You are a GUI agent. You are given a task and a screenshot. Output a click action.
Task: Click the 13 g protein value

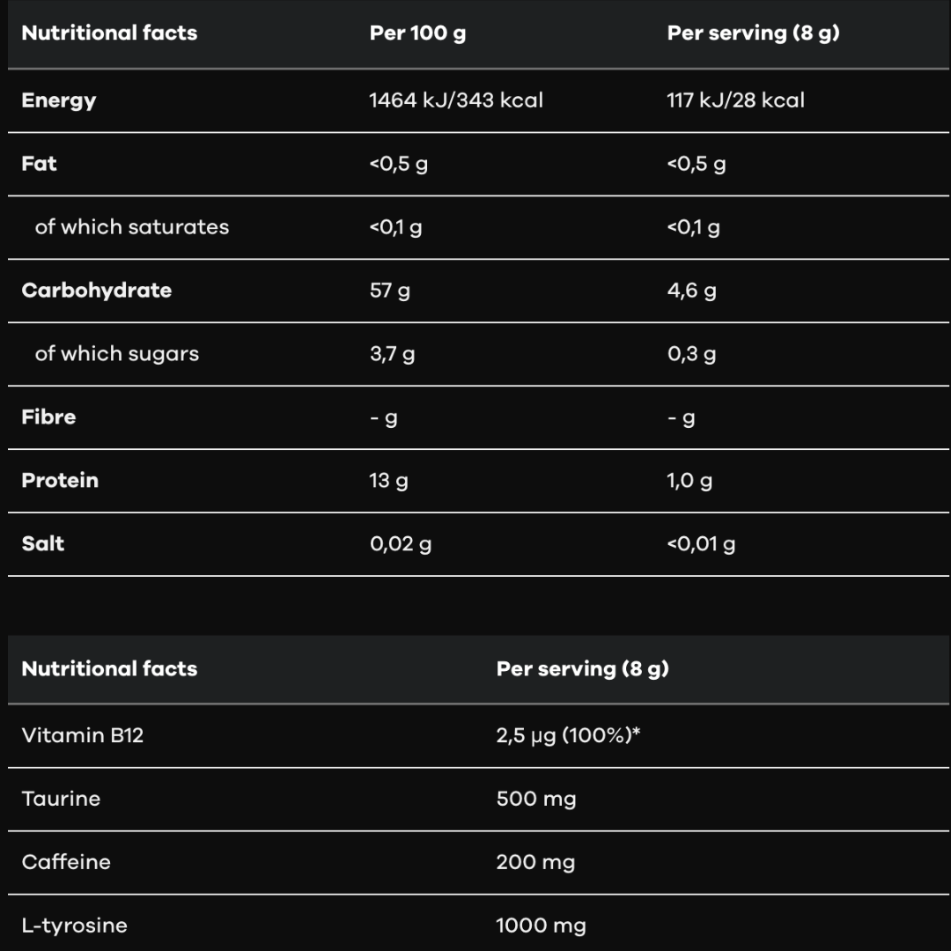click(x=388, y=481)
